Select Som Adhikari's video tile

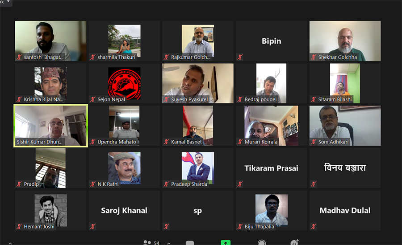[x=345, y=126]
